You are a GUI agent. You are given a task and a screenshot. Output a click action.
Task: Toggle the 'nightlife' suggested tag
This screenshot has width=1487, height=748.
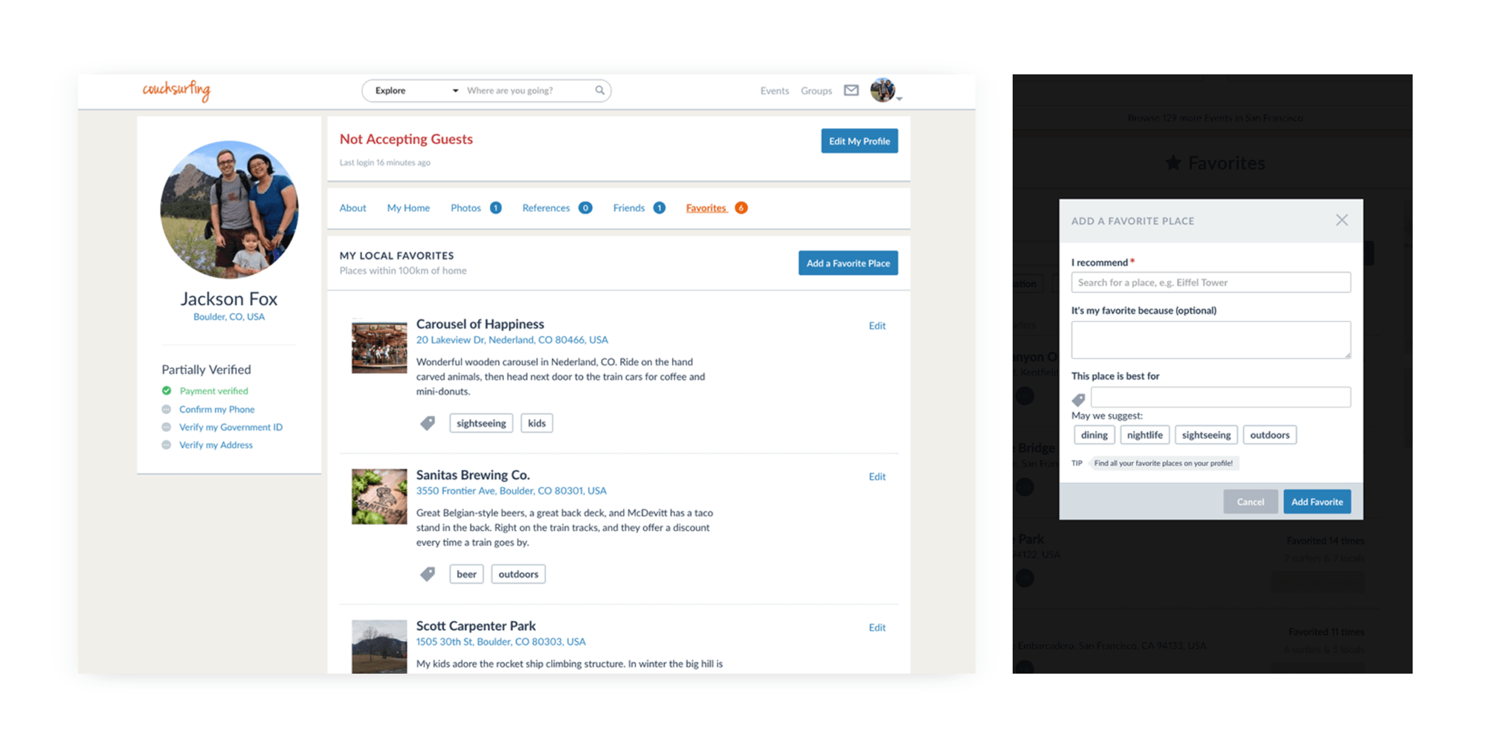click(x=1144, y=435)
